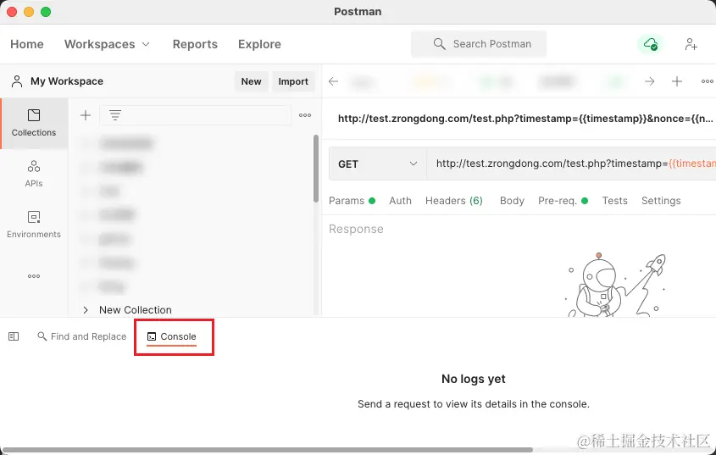This screenshot has width=716, height=455.
Task: Click the cloud sync status icon
Action: pyautogui.click(x=651, y=44)
